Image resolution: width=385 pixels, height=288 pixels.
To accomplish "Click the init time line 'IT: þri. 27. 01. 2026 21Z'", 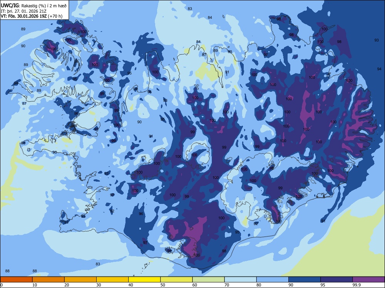I will (x=23, y=11).
